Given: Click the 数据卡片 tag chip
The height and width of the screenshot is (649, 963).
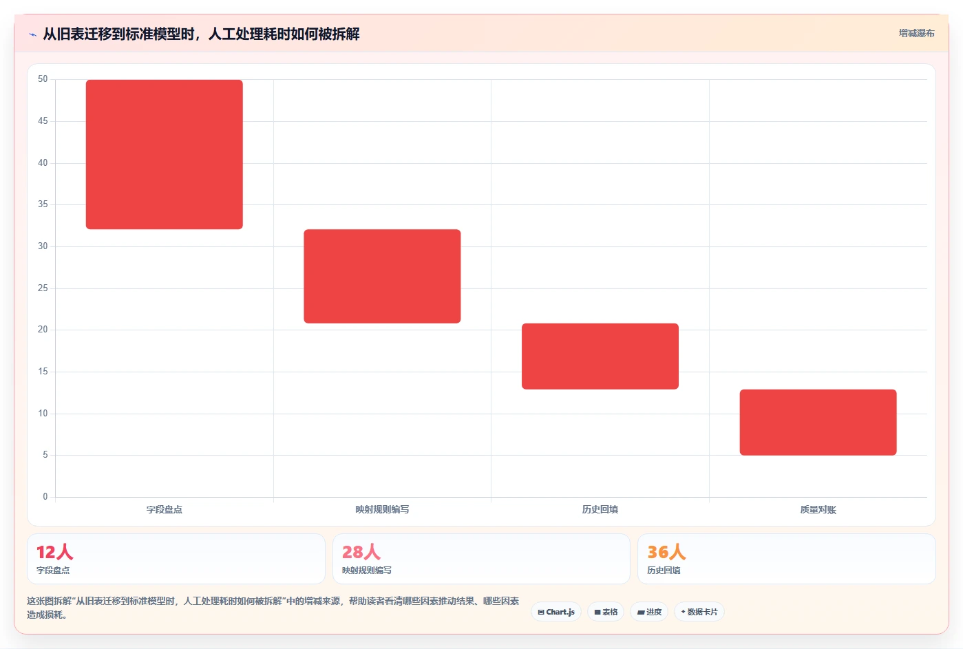Looking at the screenshot, I should point(699,612).
